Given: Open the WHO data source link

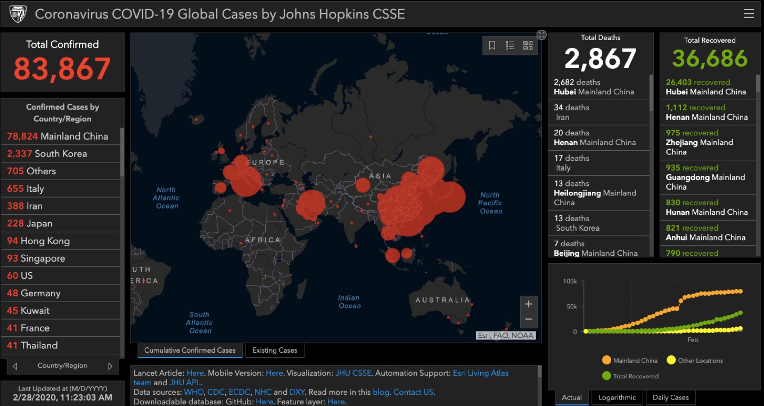Looking at the screenshot, I should pos(193,392).
